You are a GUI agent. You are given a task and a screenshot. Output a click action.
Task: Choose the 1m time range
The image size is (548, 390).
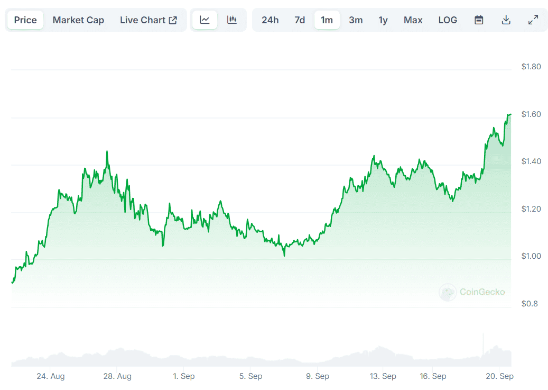click(x=327, y=20)
